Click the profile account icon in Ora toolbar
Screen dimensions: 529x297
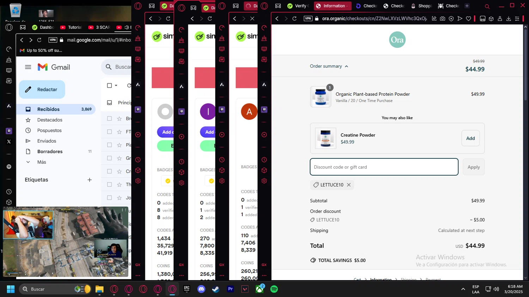500,19
